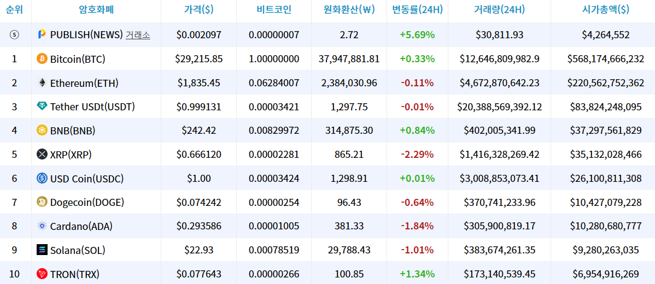Image resolution: width=655 pixels, height=284 pixels.
Task: Click the sponsored S badge in rank column
Action: click(x=15, y=35)
